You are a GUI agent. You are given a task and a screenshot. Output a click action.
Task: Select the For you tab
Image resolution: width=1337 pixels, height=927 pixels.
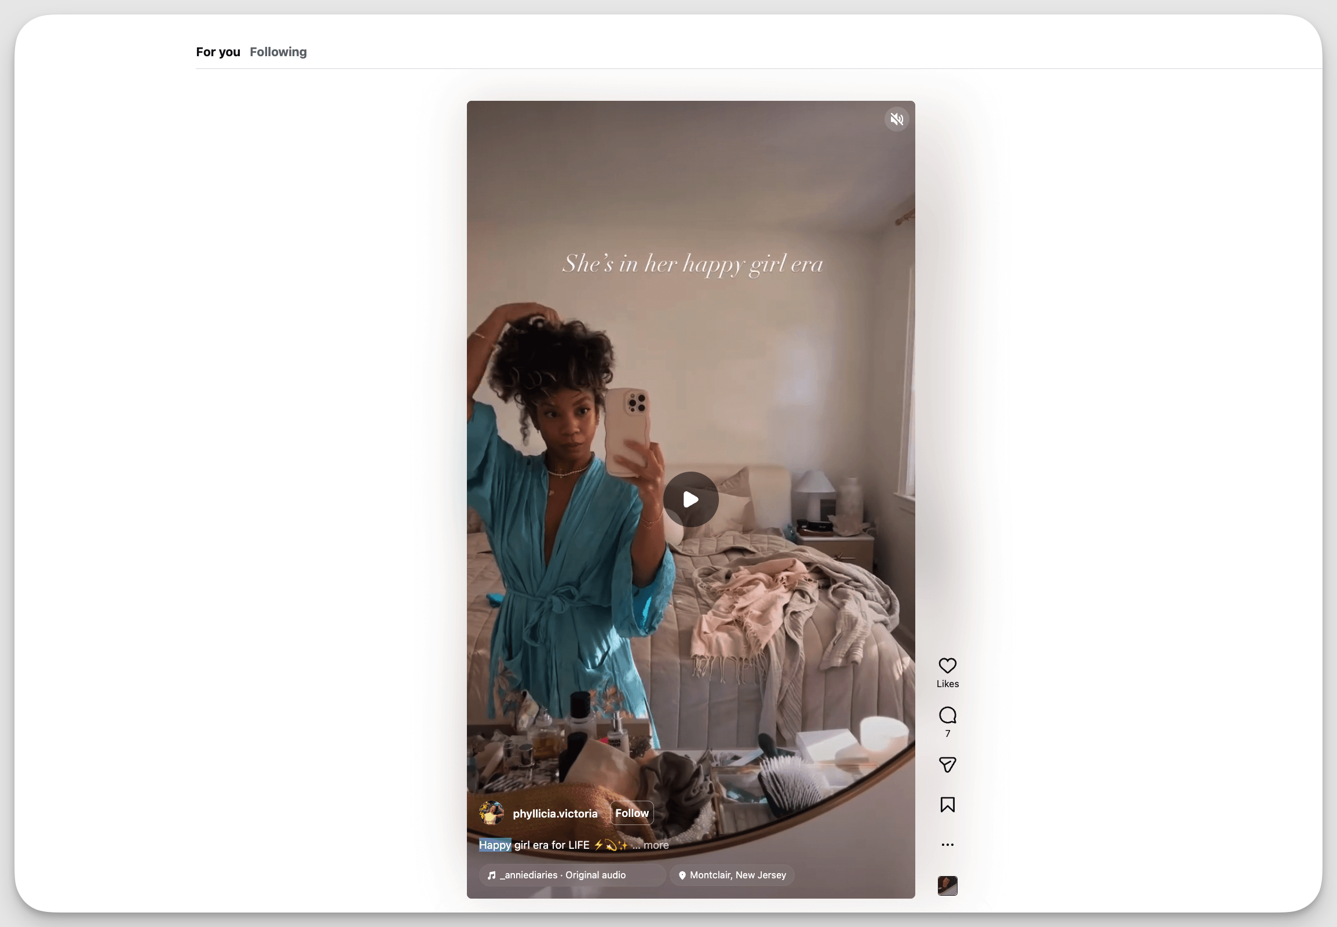tap(218, 52)
